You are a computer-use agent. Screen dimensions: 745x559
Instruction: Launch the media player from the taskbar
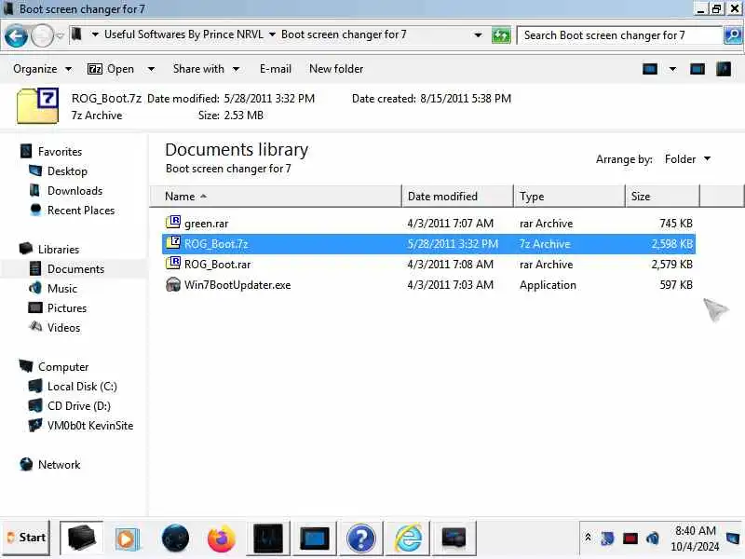127,539
